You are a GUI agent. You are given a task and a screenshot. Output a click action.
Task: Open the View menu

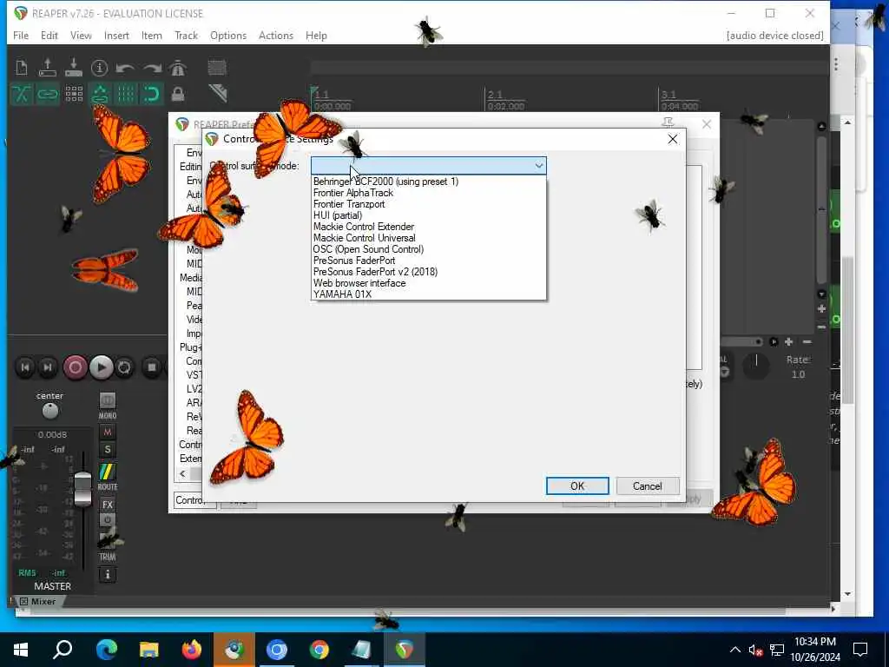point(81,35)
